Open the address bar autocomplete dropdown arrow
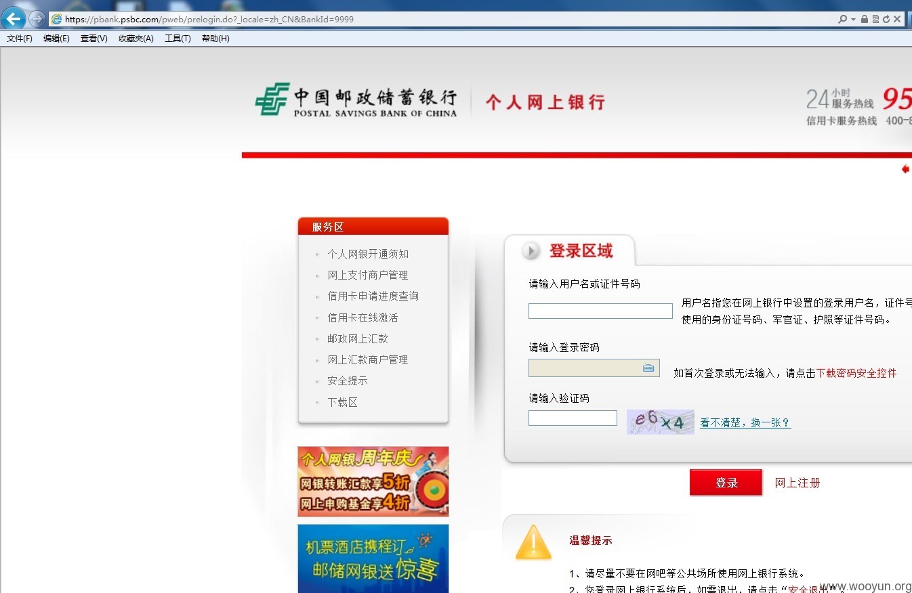This screenshot has height=593, width=912. pos(853,19)
